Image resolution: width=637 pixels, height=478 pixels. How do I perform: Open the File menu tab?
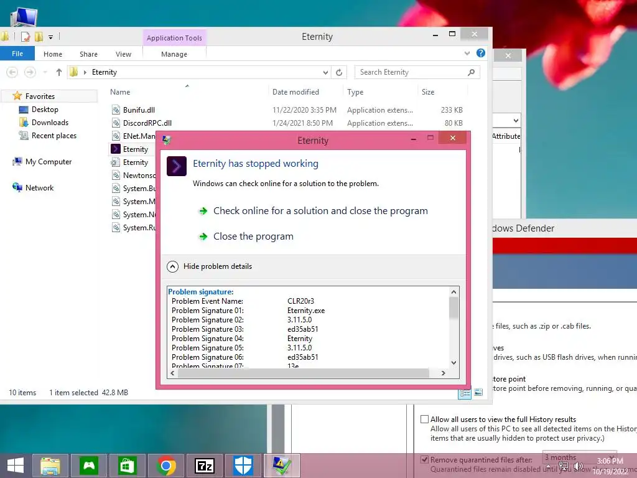click(x=17, y=54)
